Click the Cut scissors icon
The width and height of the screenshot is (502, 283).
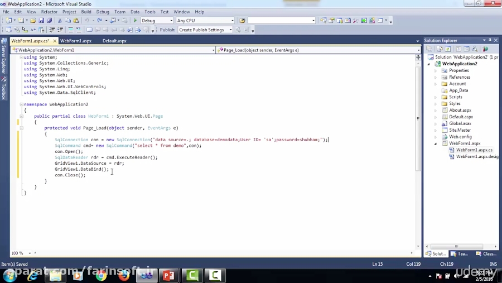60,21
